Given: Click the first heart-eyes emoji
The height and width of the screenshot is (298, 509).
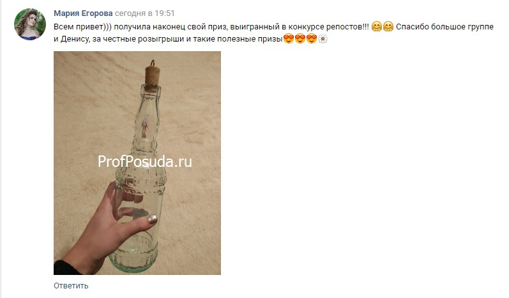Looking at the screenshot, I should point(288,39).
